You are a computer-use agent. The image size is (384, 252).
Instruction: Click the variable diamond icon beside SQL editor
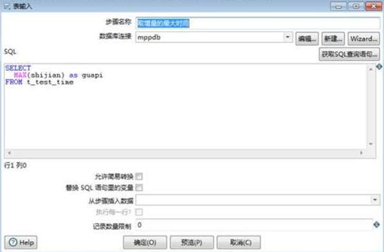(379, 66)
